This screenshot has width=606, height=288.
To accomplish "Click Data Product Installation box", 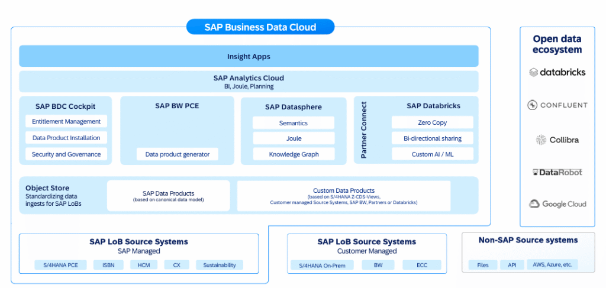I will (x=66, y=138).
